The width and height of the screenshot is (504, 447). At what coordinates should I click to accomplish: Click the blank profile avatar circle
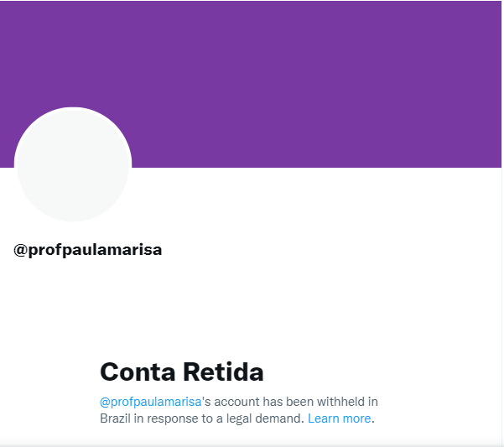click(73, 166)
